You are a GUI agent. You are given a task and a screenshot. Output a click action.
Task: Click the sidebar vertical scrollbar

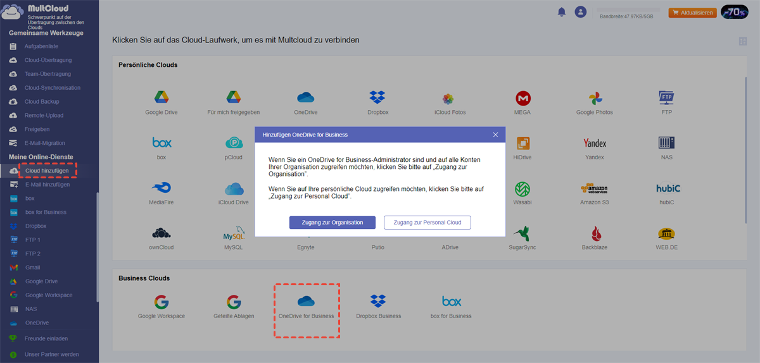(x=97, y=247)
